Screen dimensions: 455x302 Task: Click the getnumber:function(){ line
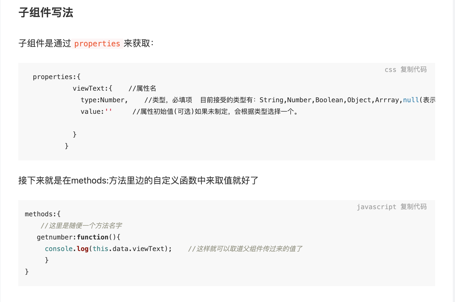pyautogui.click(x=79, y=237)
